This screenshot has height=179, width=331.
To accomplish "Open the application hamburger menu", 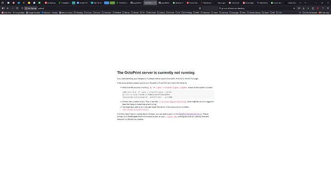I will [x=328, y=8].
